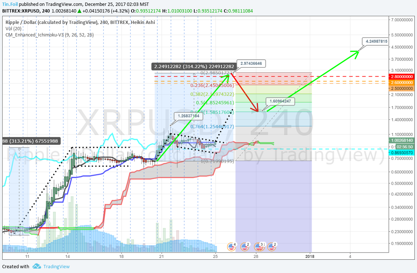417x273 pixels.
Task: Click the orange 2.60000000 price line label
Action: tap(402, 83)
